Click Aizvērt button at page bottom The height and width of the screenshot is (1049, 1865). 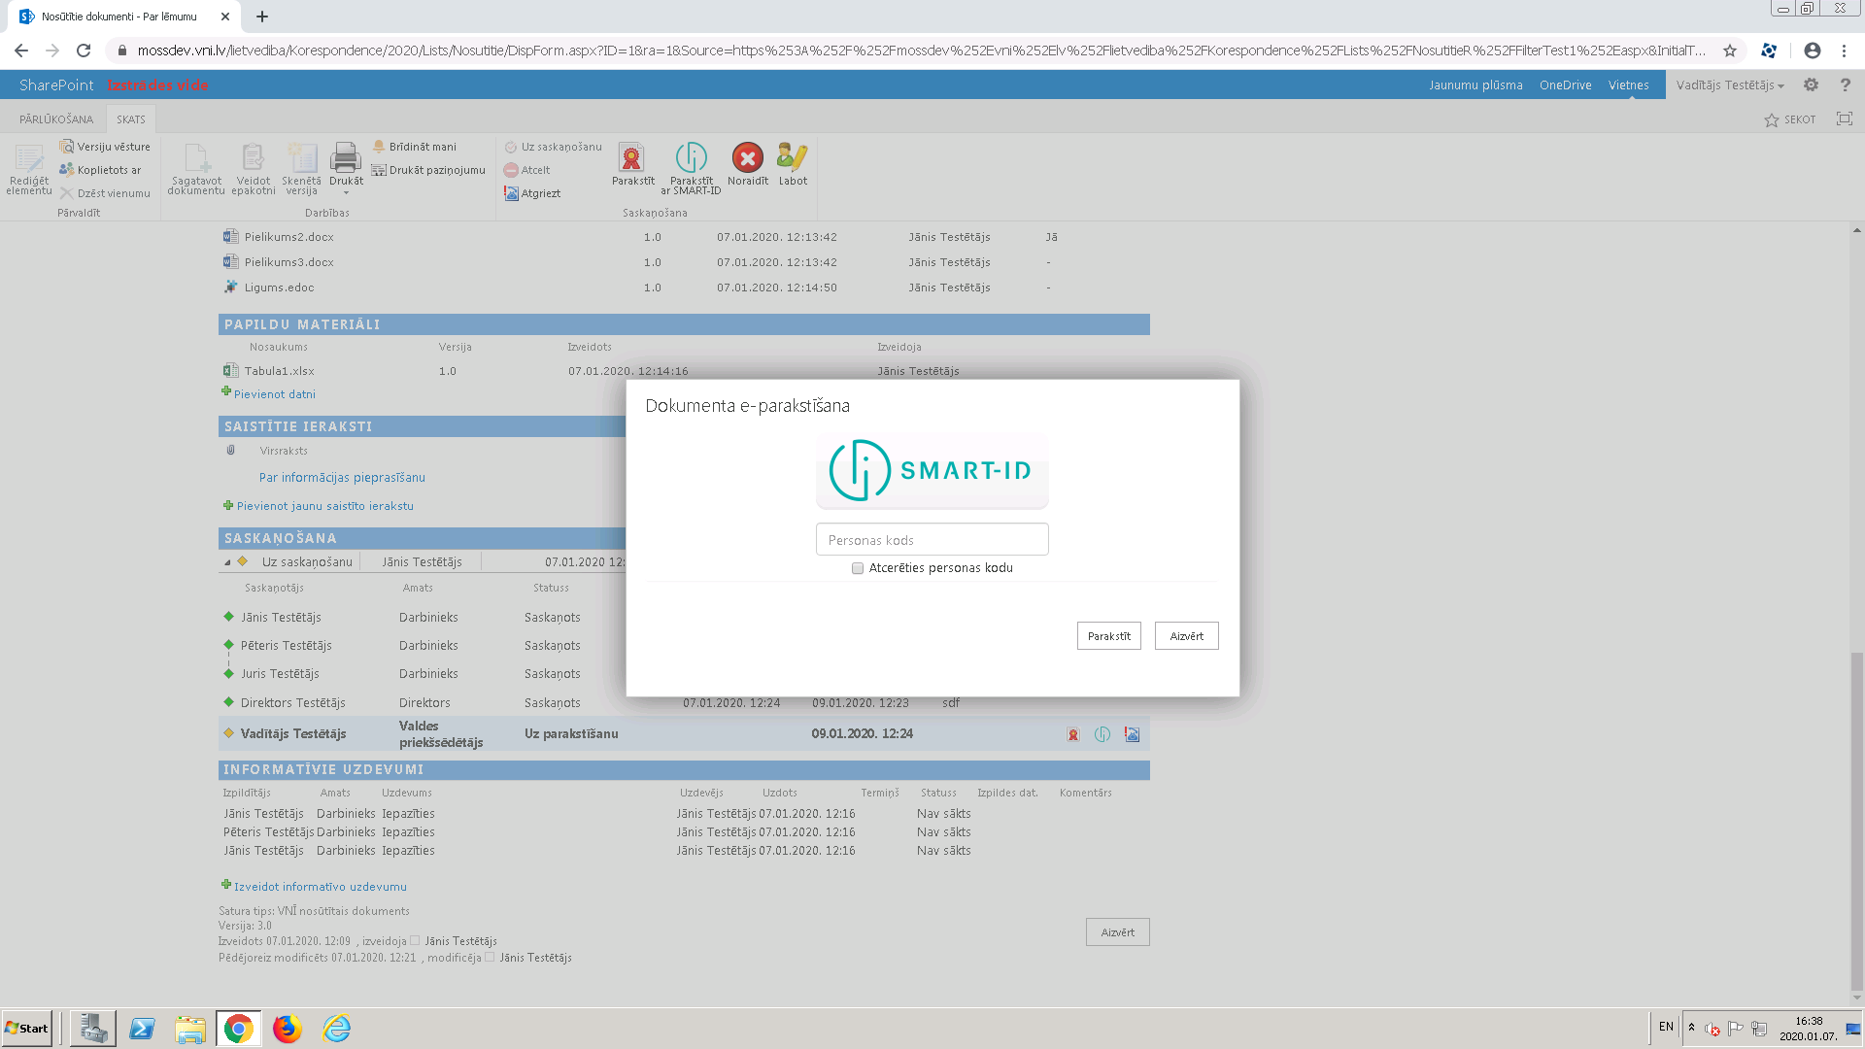coord(1117,932)
